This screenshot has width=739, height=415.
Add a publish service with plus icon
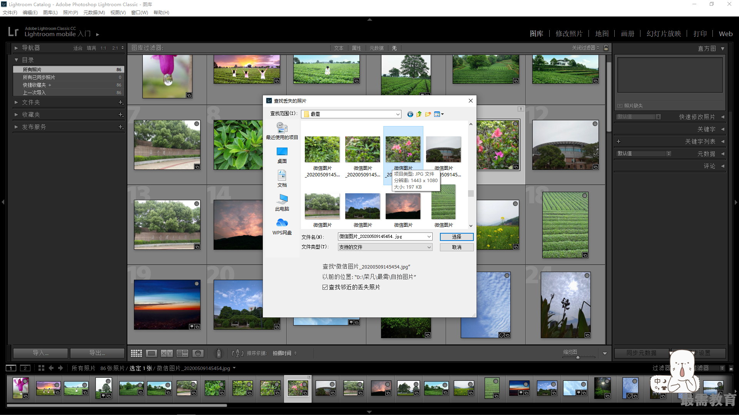tap(121, 127)
